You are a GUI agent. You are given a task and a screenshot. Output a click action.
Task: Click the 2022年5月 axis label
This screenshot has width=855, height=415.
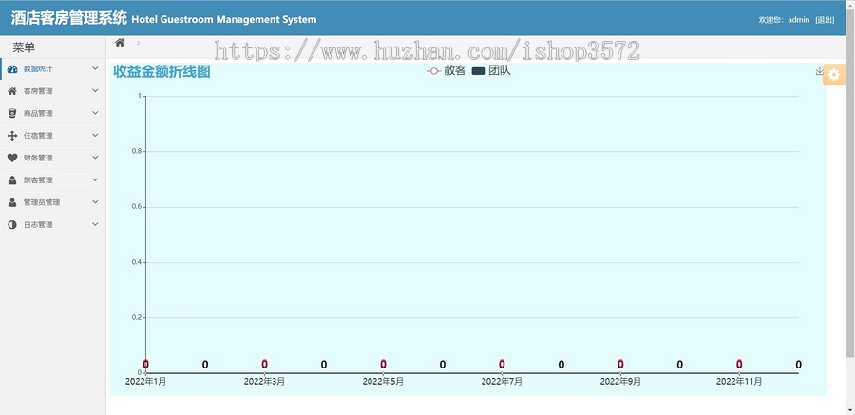click(x=384, y=382)
